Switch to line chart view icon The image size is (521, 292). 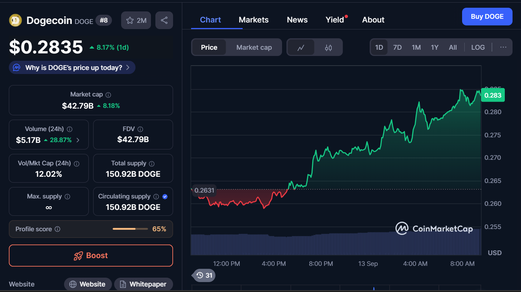click(301, 48)
